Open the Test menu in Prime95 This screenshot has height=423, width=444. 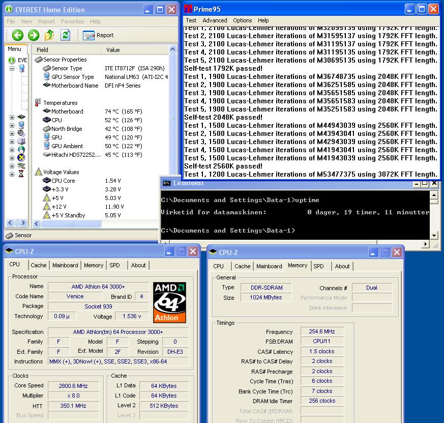pyautogui.click(x=191, y=20)
